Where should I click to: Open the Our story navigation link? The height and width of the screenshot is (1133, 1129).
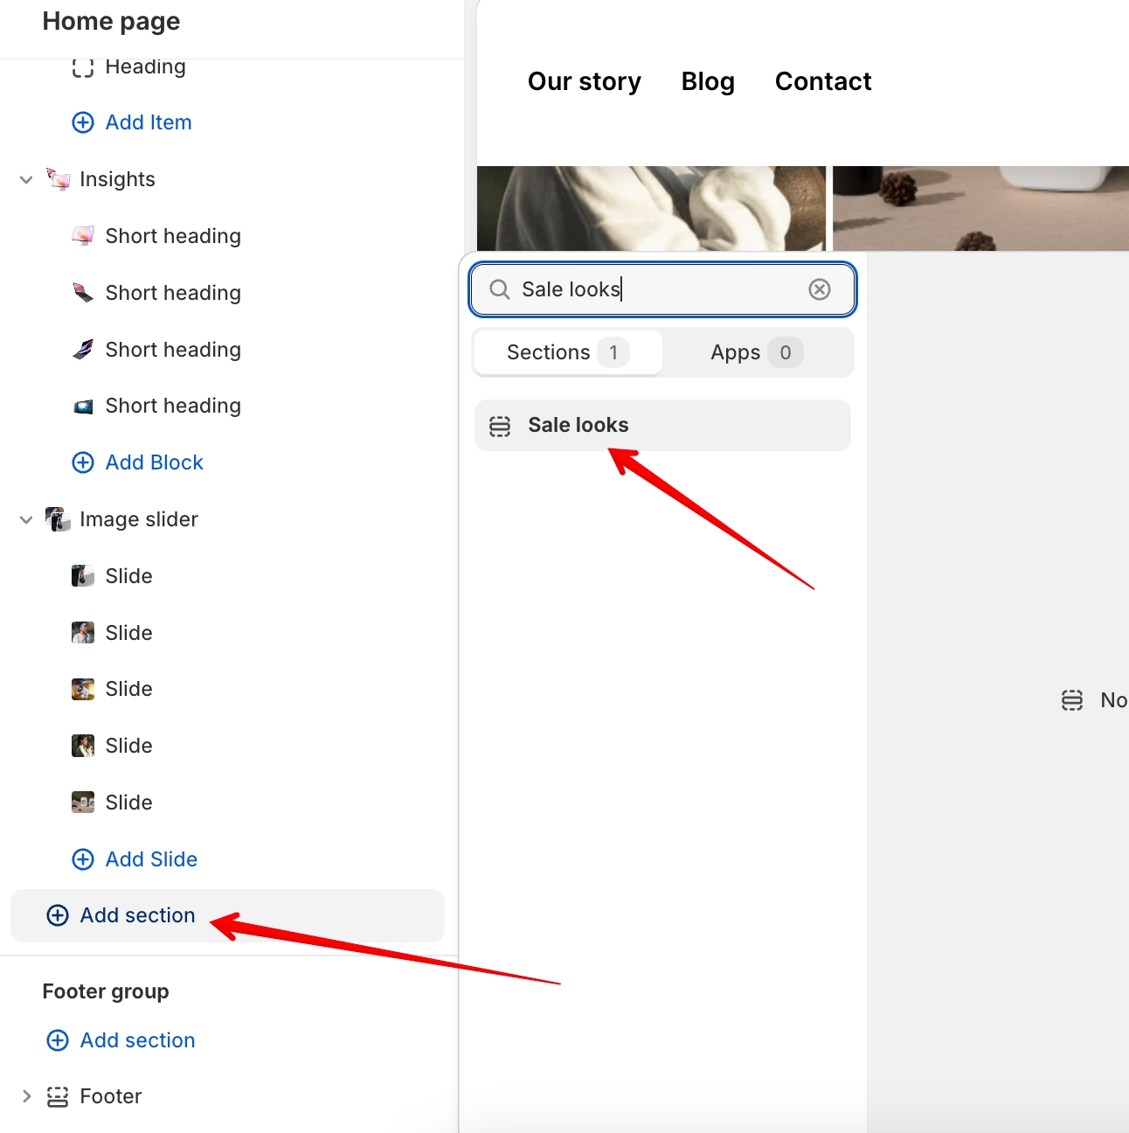[x=584, y=81]
